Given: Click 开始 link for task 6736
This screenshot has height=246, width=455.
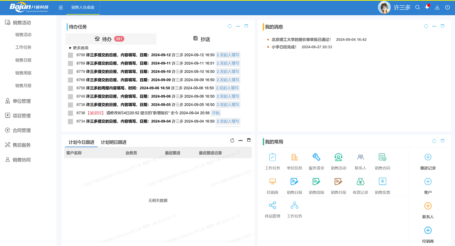Looking at the screenshot, I should click(x=216, y=113).
